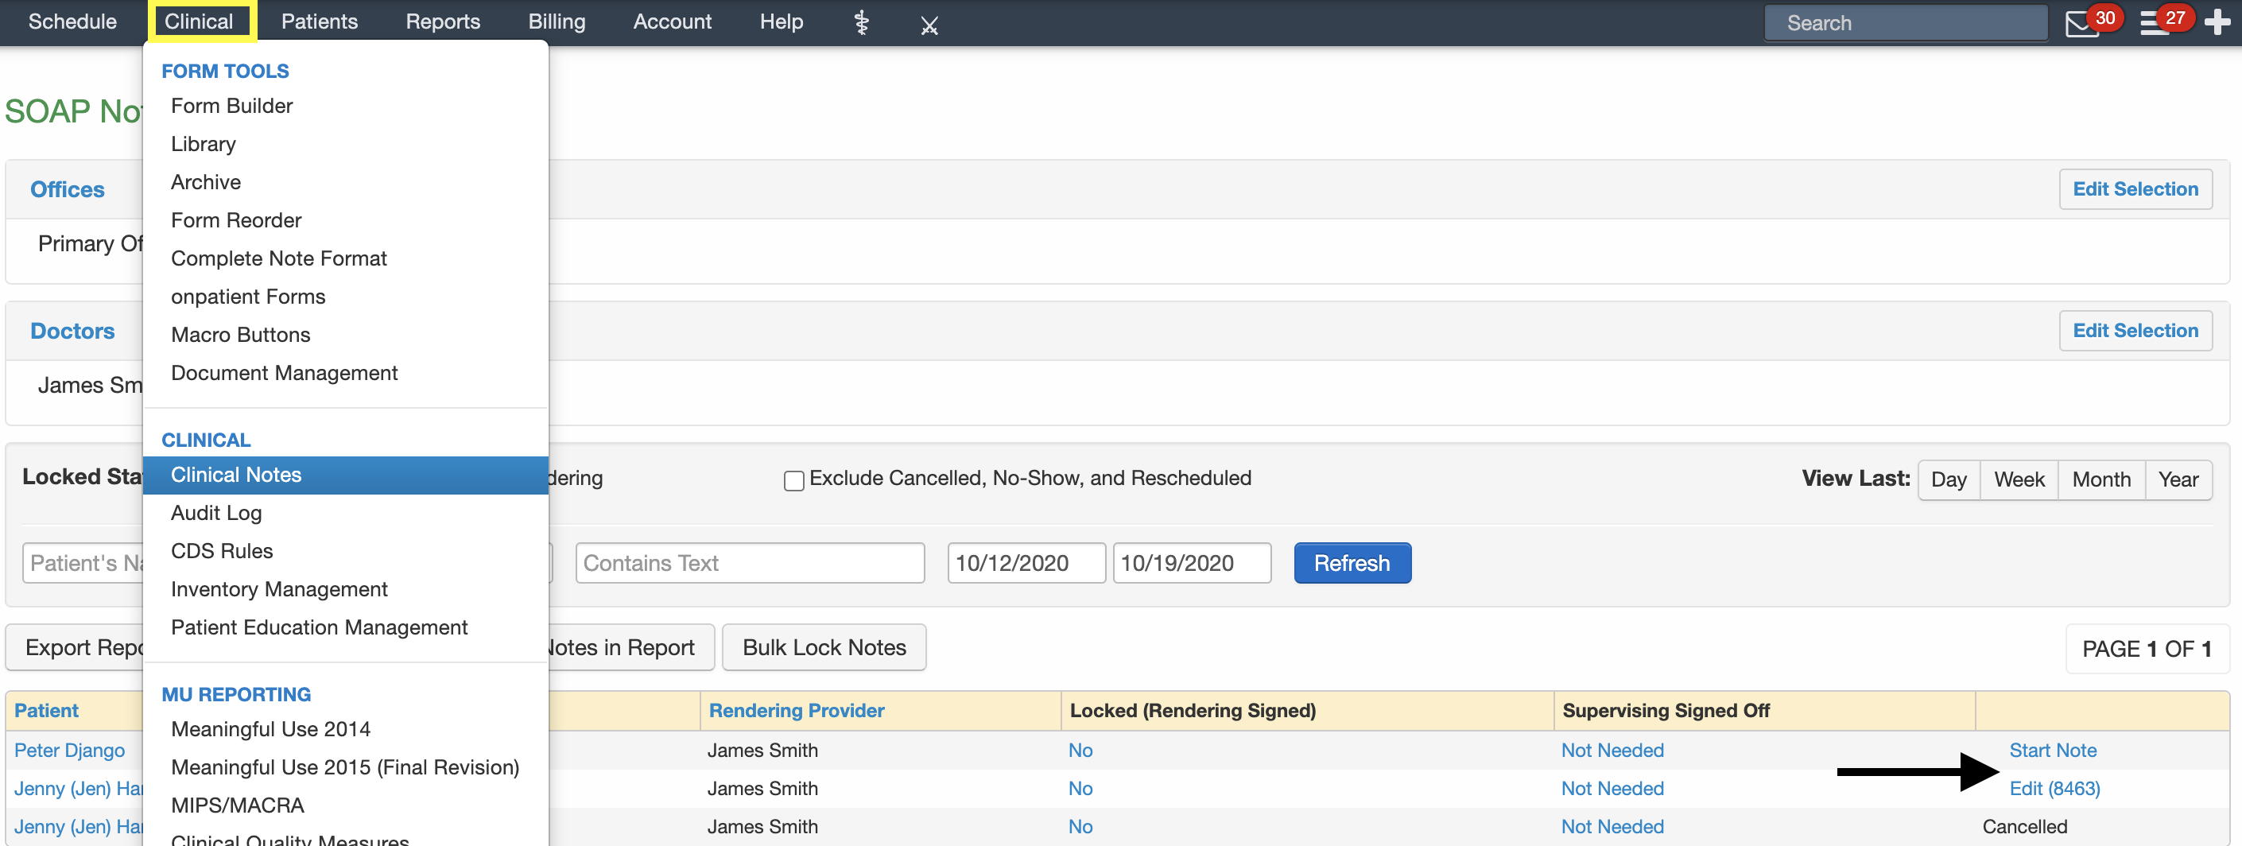
Task: Click the Doctors section heading
Action: coord(72,331)
